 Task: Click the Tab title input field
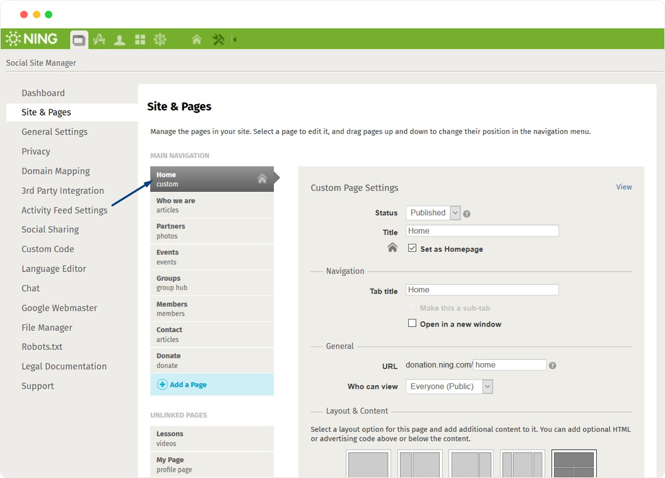pos(482,290)
